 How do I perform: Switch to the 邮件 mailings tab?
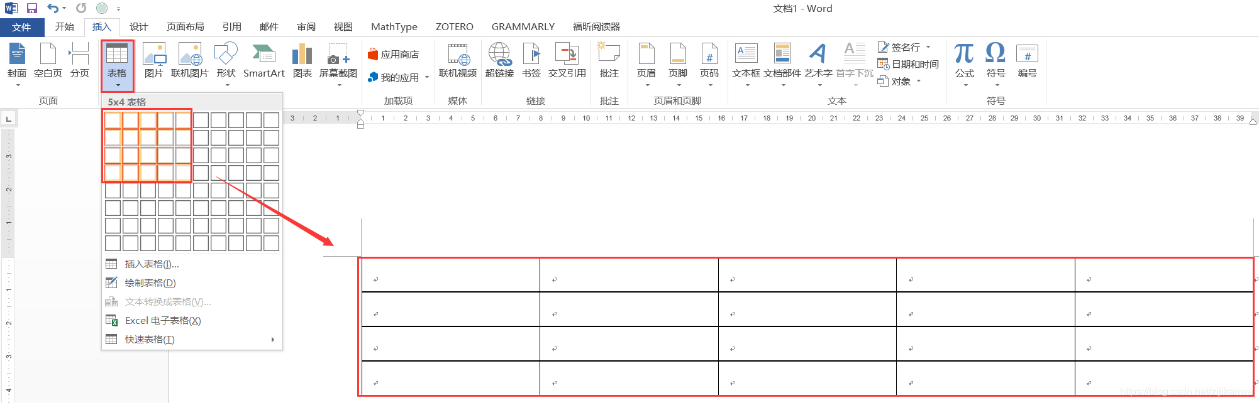[x=269, y=27]
